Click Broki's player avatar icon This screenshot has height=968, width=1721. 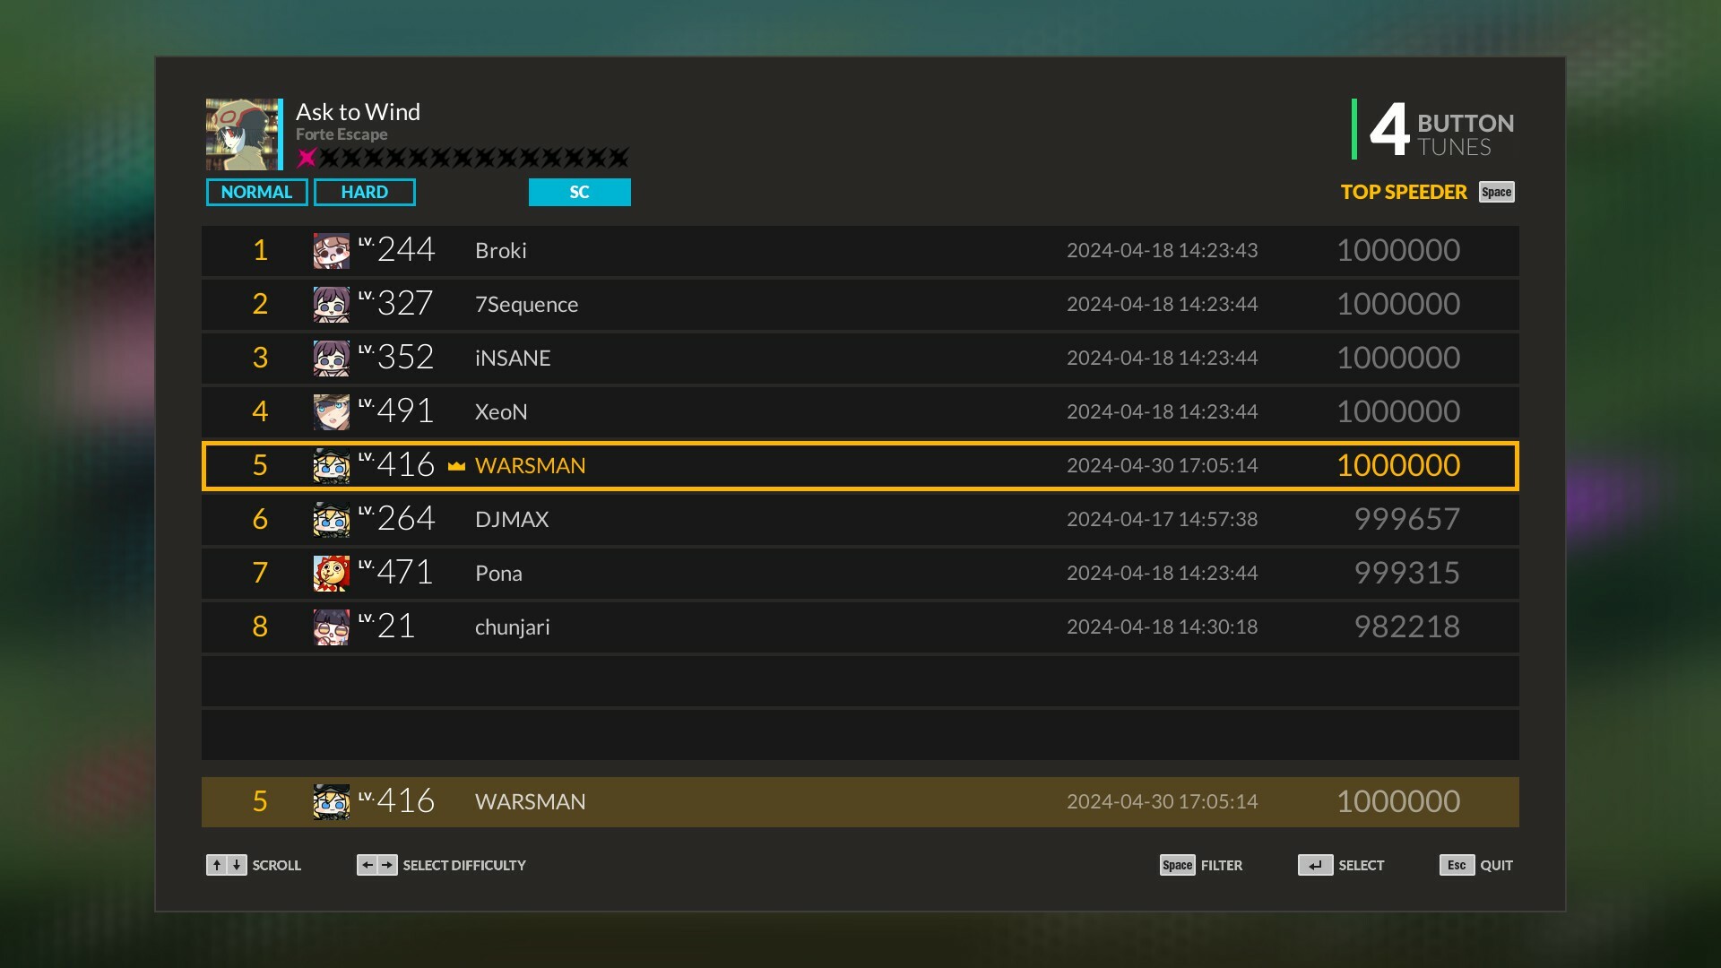pos(332,251)
